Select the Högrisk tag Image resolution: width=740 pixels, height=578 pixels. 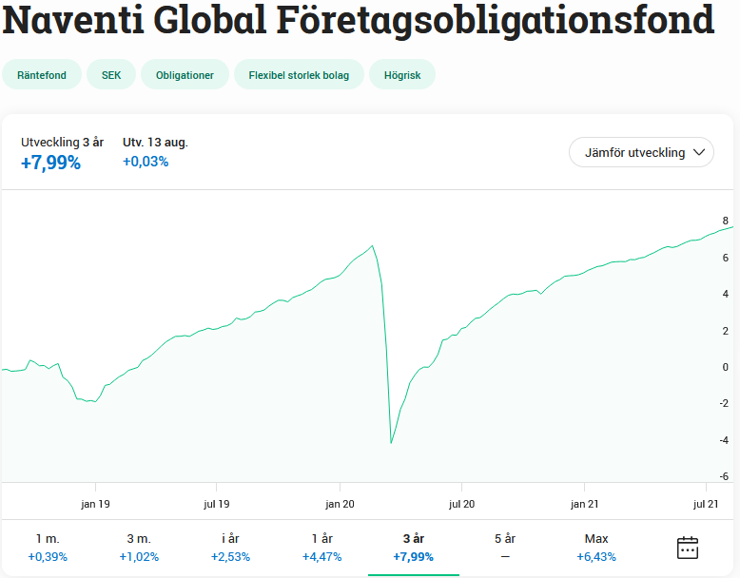pos(402,75)
